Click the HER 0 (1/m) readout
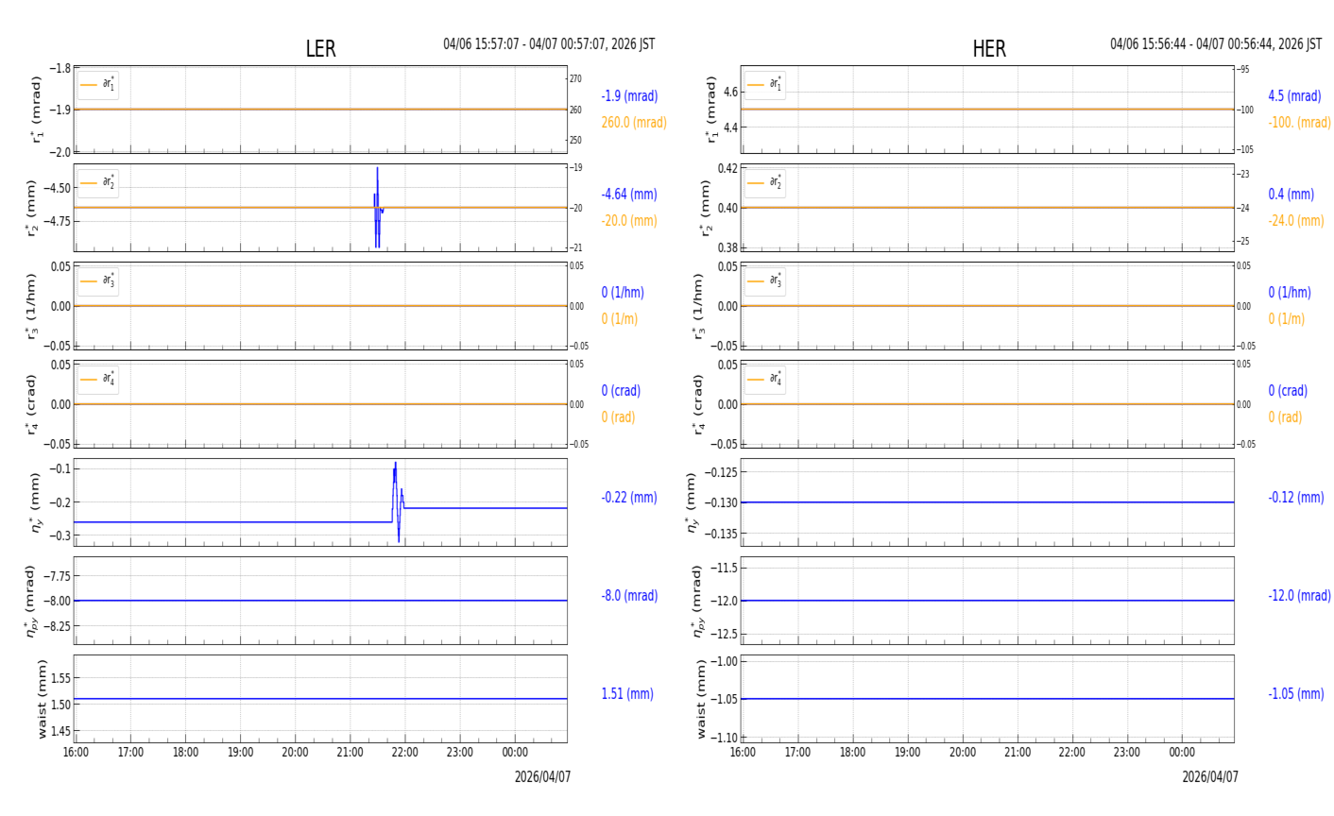 (1287, 319)
